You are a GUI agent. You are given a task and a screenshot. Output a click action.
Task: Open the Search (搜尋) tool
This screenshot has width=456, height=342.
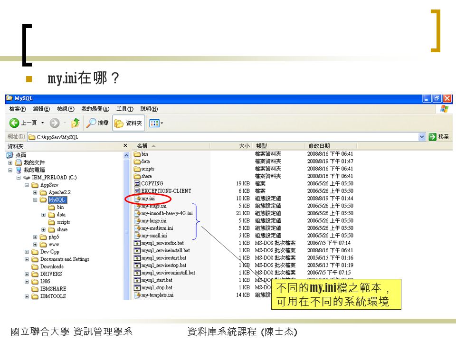pyautogui.click(x=97, y=123)
